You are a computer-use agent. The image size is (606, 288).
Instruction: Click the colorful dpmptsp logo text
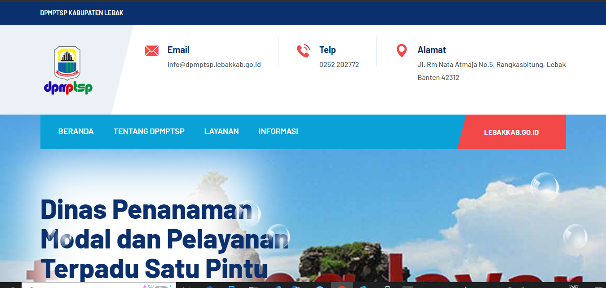[68, 87]
